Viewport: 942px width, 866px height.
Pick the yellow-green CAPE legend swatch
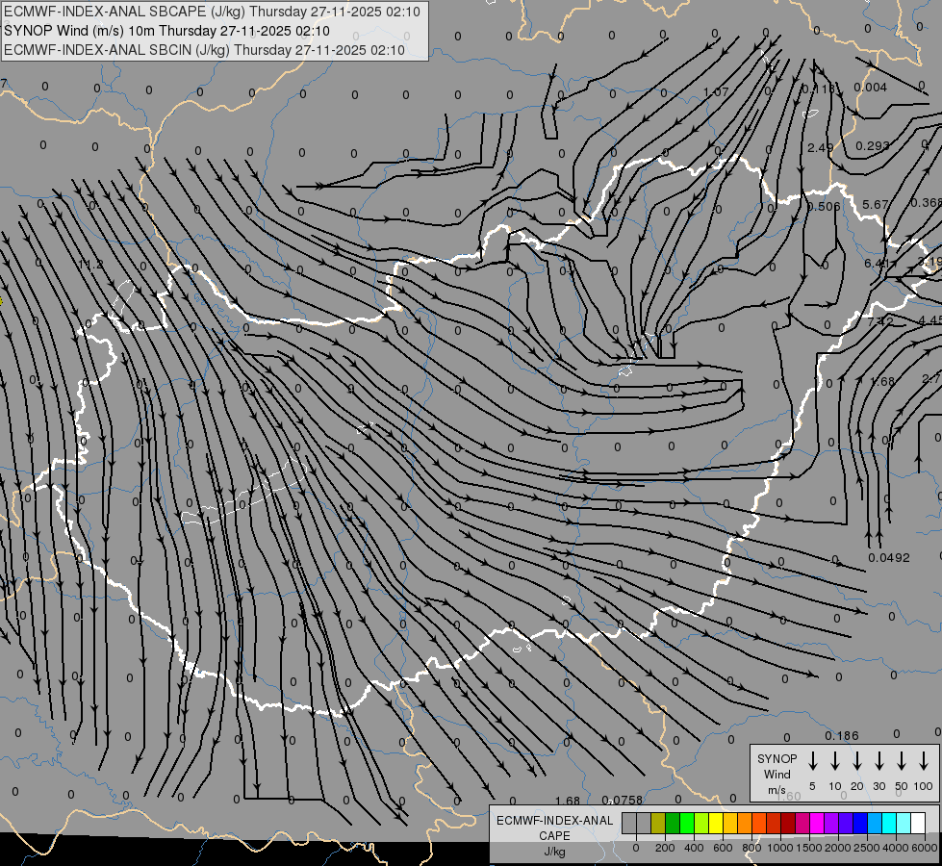click(701, 823)
